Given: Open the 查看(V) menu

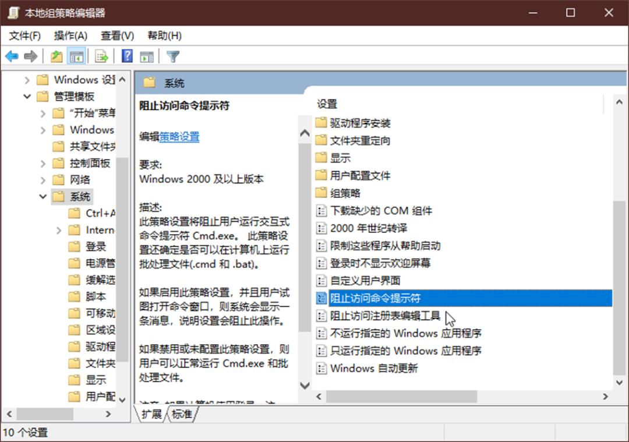Looking at the screenshot, I should click(117, 36).
